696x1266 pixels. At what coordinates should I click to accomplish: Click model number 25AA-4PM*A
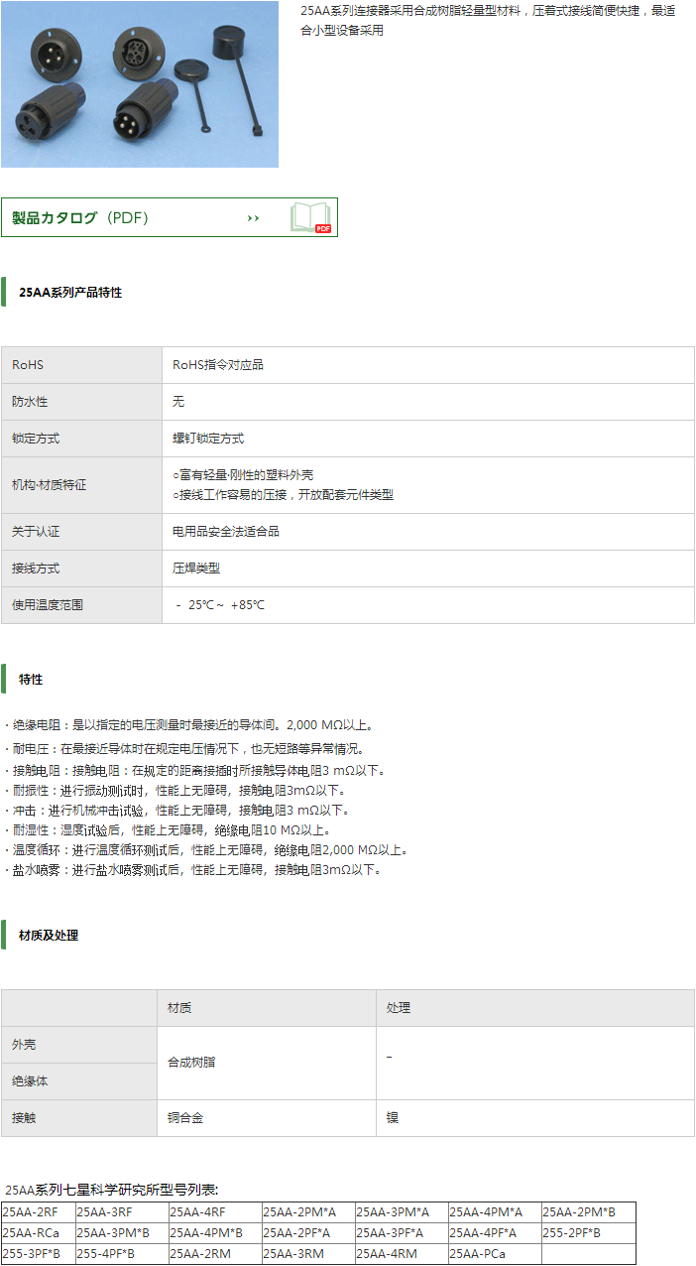pyautogui.click(x=486, y=1212)
